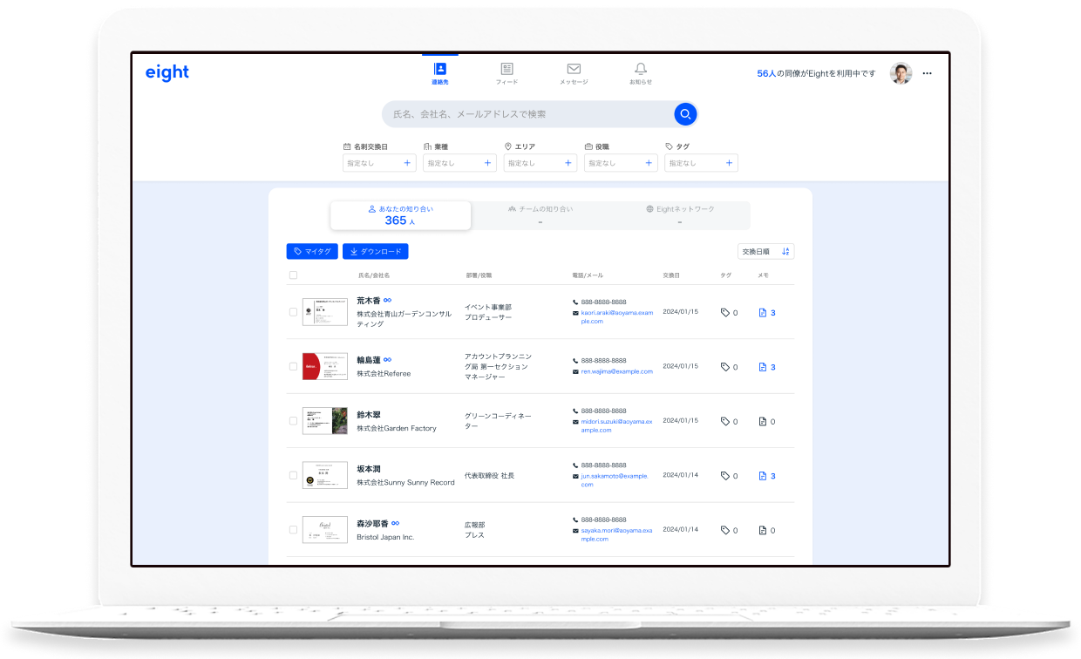Click the マイタグ button
Viewport: 1081px width, 659px height.
tap(312, 252)
